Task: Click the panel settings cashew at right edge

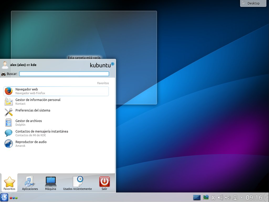Action: (x=266, y=198)
